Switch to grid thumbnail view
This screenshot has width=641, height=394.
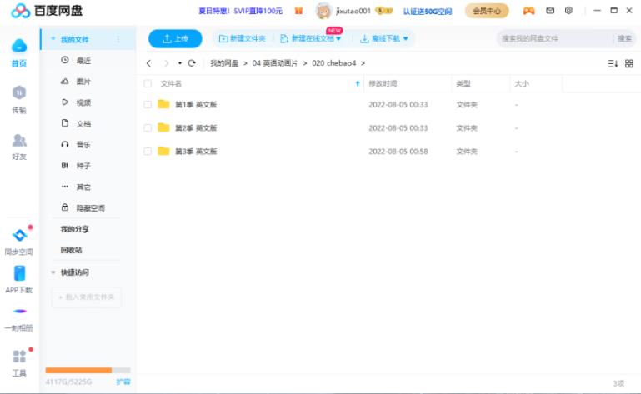[x=629, y=63]
